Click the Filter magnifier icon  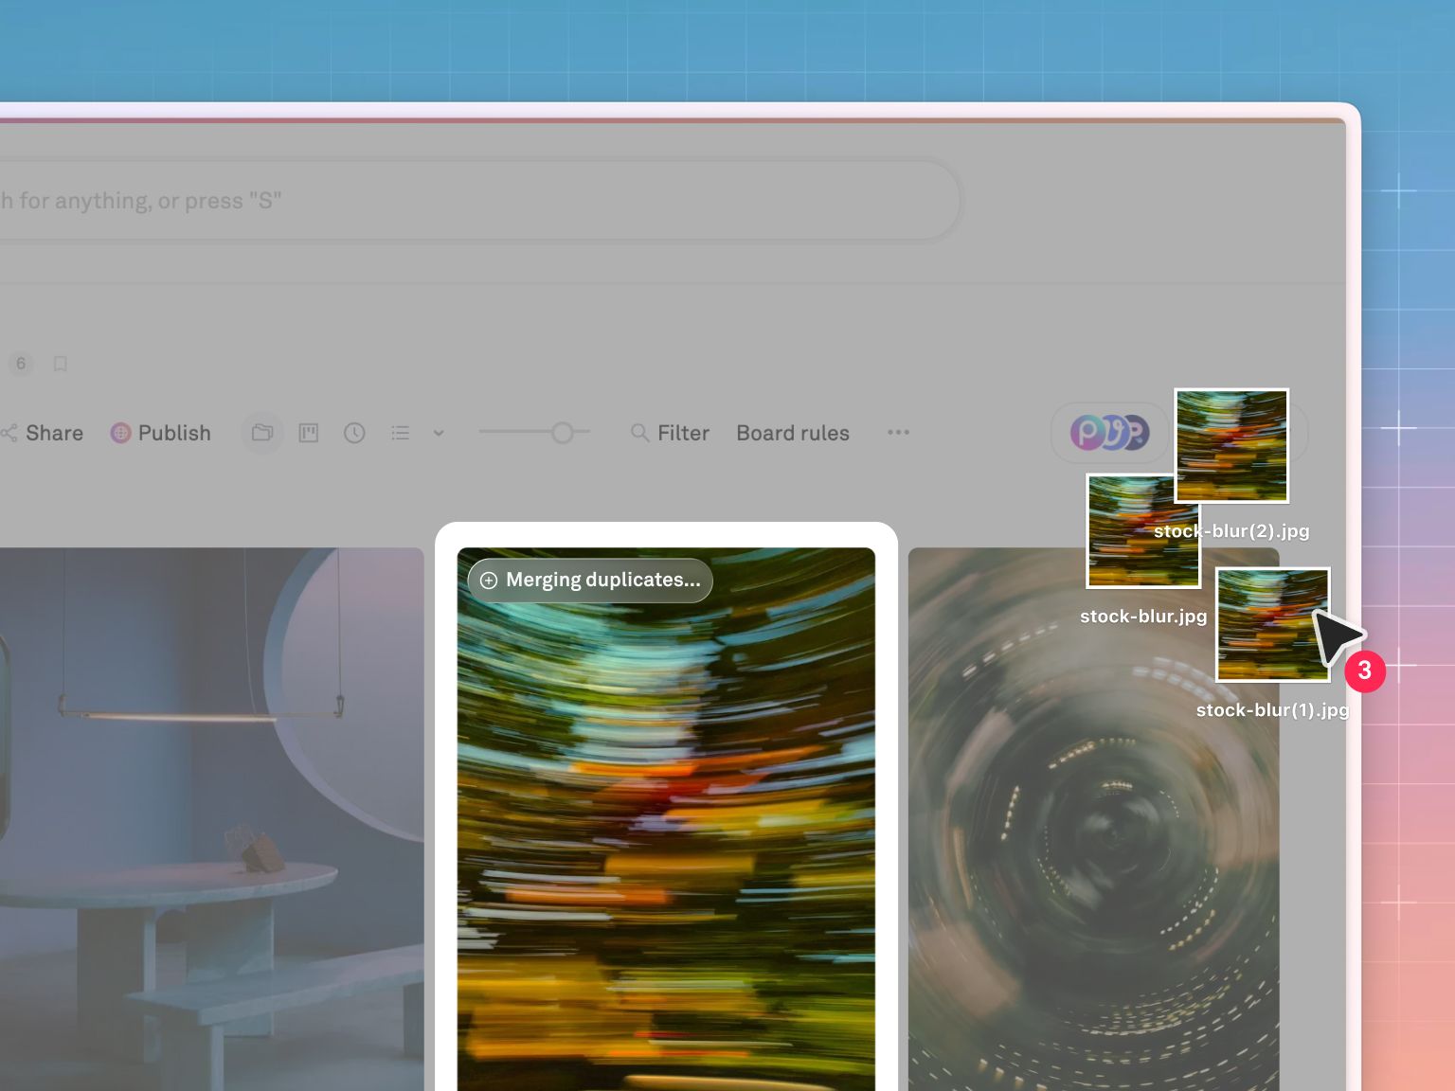pyautogui.click(x=640, y=433)
